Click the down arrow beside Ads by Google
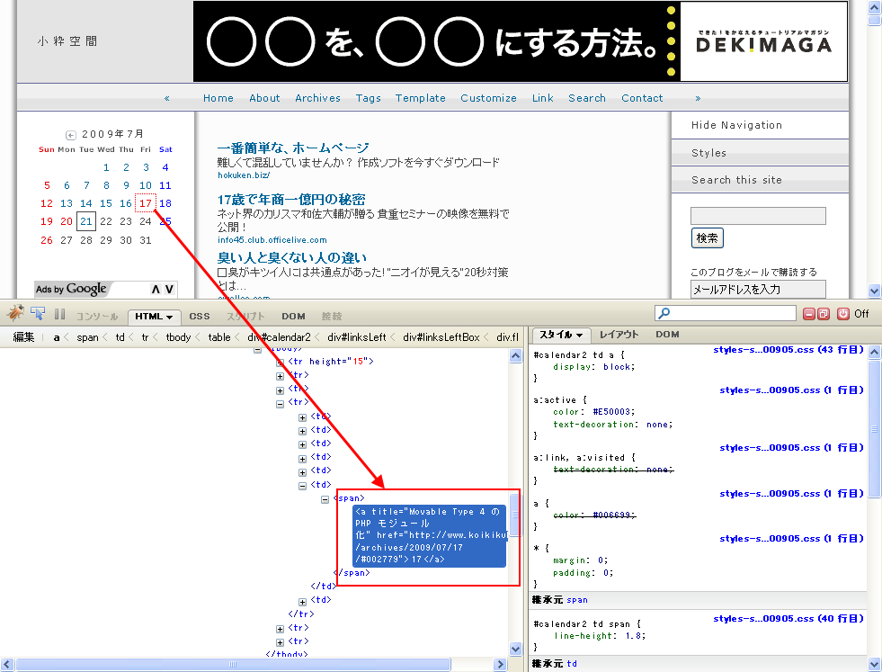 [169, 290]
